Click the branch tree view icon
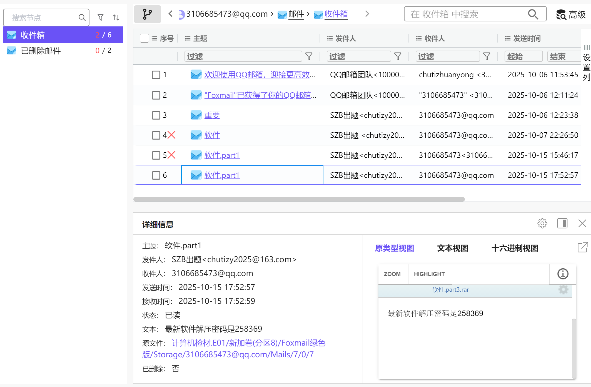 tap(147, 14)
